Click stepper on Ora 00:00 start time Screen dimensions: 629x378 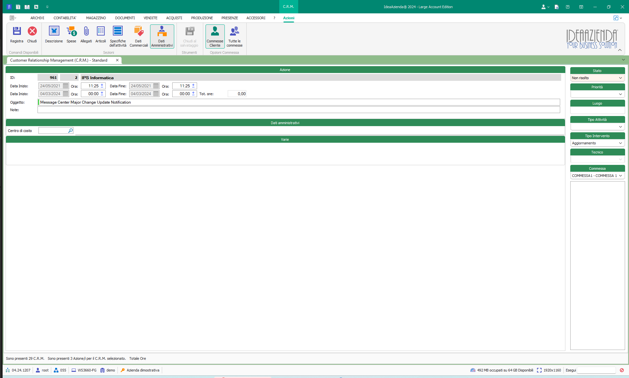coord(102,94)
